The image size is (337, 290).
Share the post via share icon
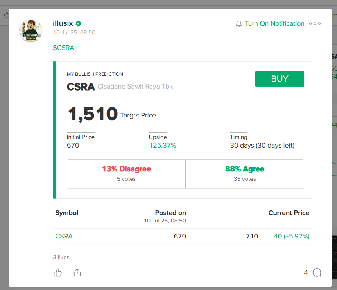(77, 272)
